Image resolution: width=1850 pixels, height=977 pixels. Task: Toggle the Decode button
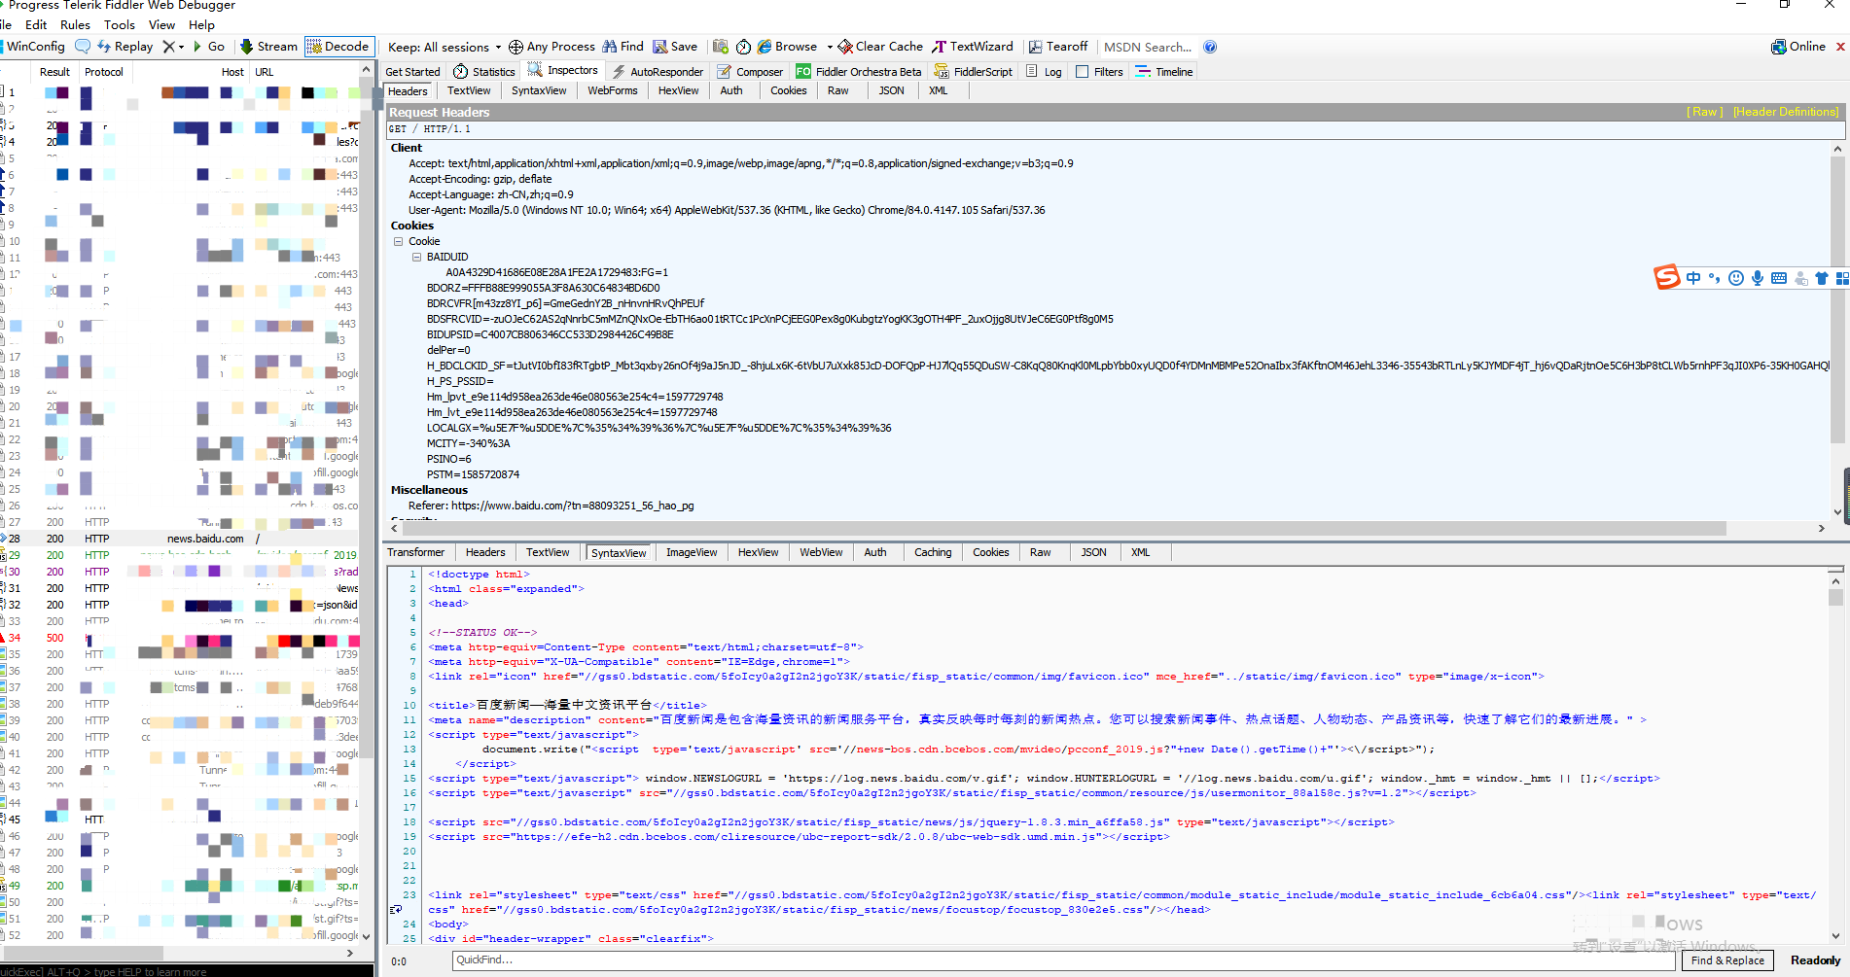(x=338, y=47)
